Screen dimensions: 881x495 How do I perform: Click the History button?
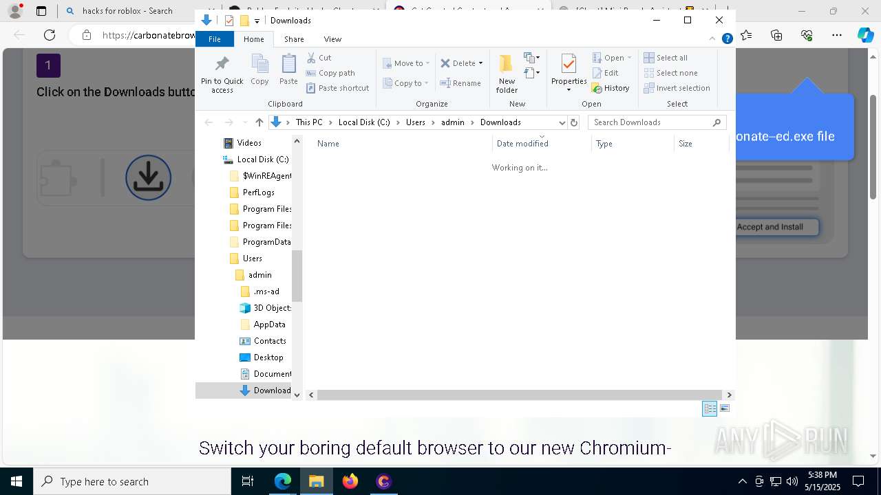(611, 88)
